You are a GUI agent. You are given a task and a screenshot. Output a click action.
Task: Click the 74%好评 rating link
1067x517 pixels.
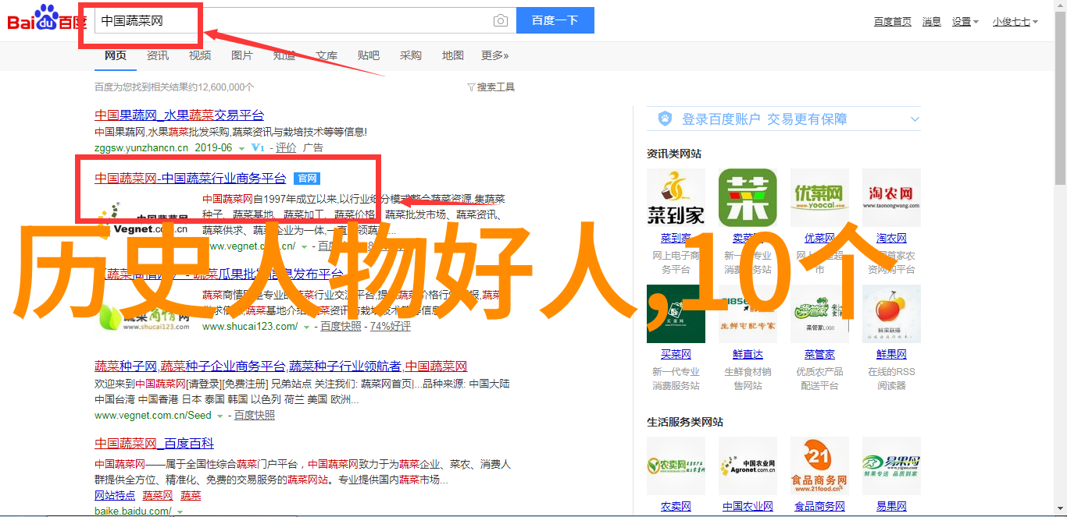coord(391,327)
